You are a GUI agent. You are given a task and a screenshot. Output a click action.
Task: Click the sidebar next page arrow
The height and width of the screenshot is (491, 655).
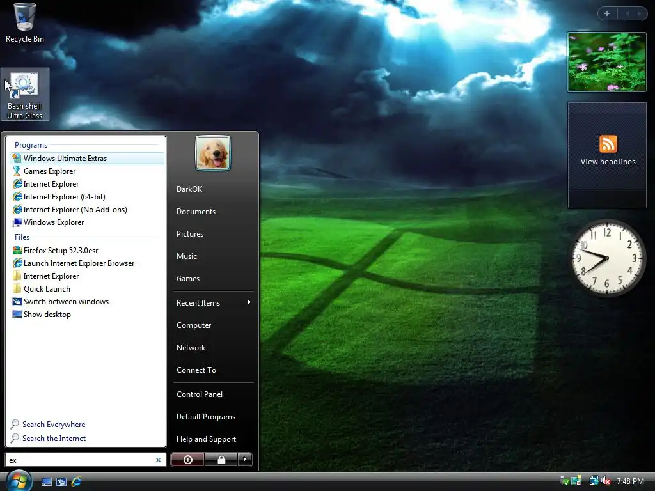click(639, 13)
